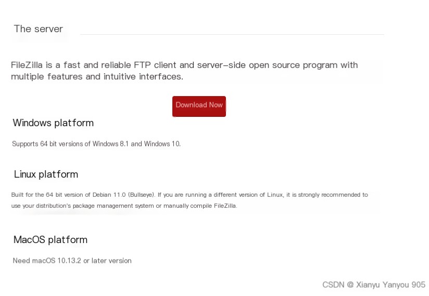
Task: Click "manually compile FileZilla" at the Linux note's end
Action: tap(200, 206)
